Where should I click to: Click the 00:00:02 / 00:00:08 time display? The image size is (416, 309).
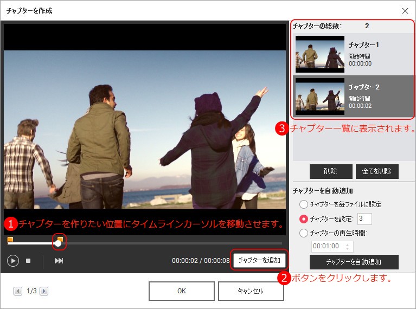coord(201,260)
